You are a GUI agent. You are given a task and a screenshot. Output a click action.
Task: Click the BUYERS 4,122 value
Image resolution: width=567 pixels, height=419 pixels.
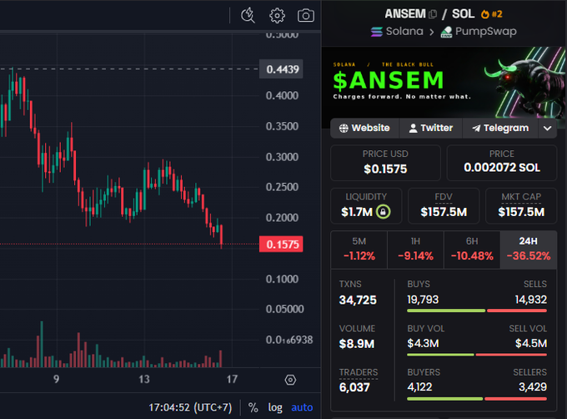[x=419, y=387]
